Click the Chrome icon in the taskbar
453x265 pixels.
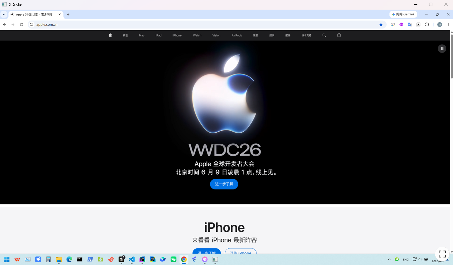184,259
